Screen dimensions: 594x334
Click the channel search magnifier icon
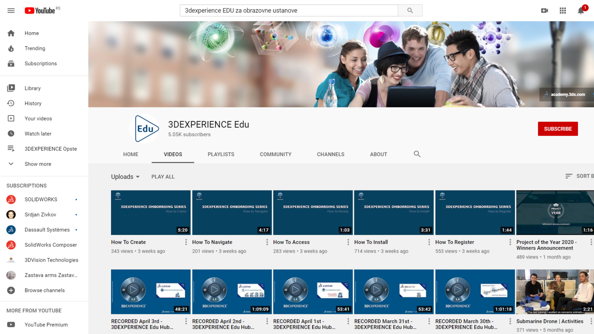pos(417,154)
